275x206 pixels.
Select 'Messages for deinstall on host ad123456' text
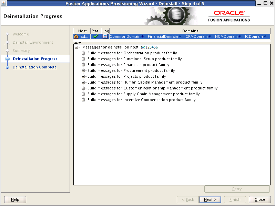coord(120,47)
